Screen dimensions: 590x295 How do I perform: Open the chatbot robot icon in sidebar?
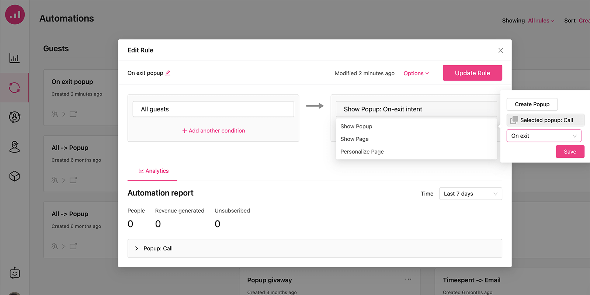(x=14, y=273)
